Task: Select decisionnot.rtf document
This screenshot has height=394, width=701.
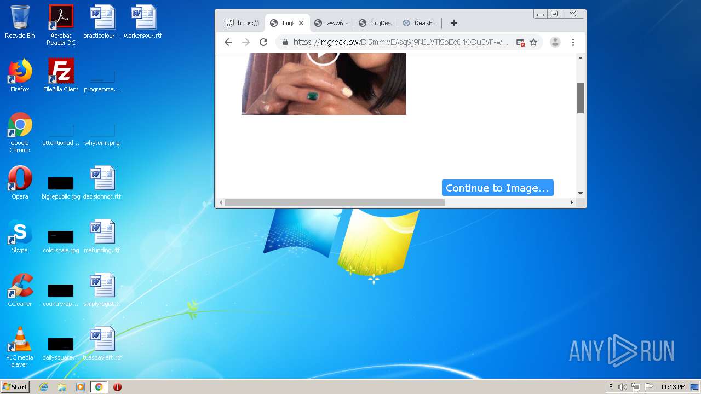Action: 102,183
